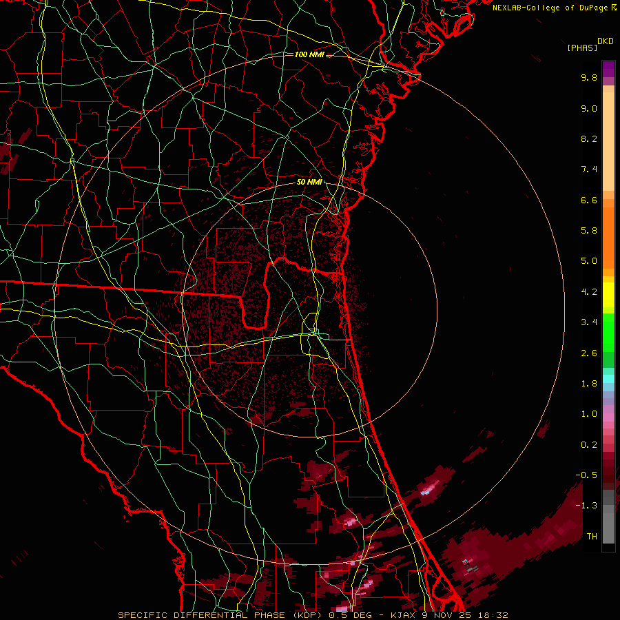This screenshot has height=620, width=620.
Task: Click the 8.2 scale value
Action: [589, 138]
